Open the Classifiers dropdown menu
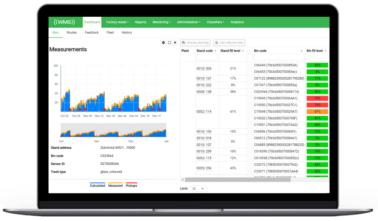The width and height of the screenshot is (378, 221). [x=216, y=22]
